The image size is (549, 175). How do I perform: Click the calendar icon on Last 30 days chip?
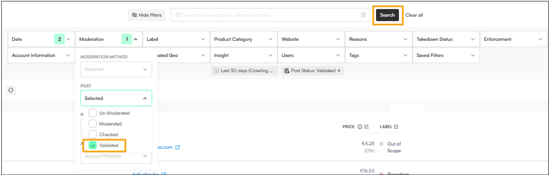[217, 71]
